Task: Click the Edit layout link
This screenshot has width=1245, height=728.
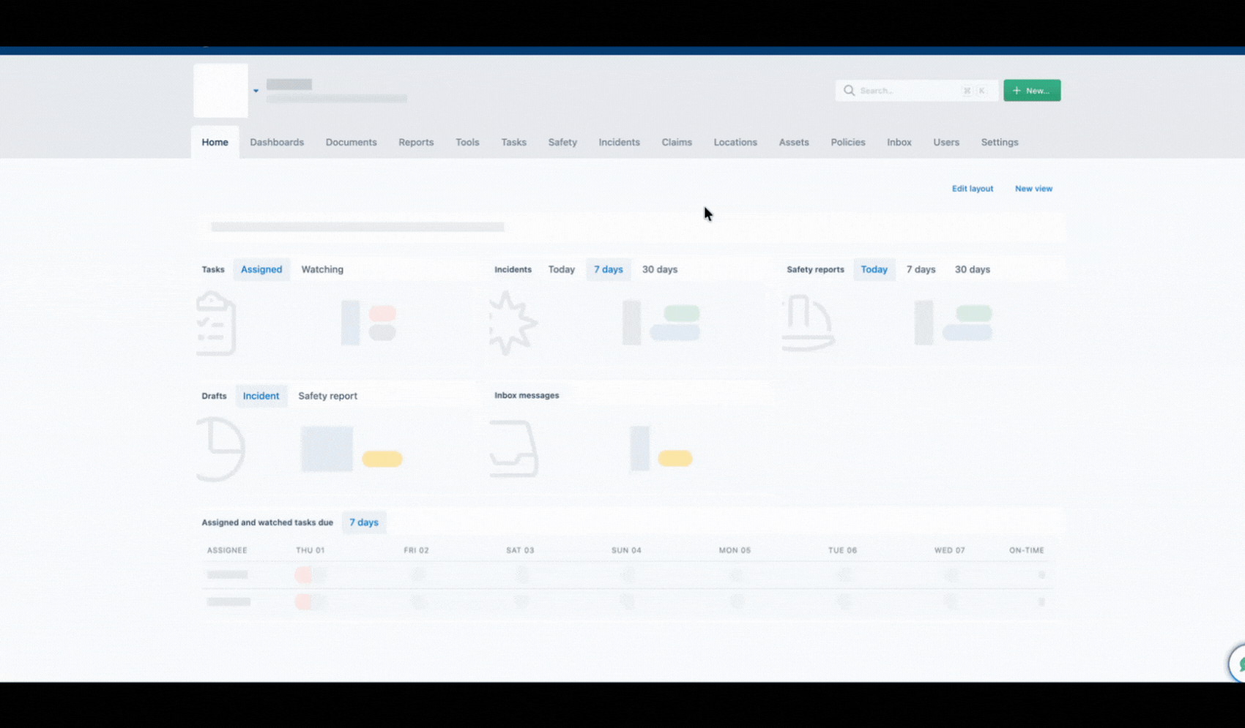Action: [x=972, y=188]
